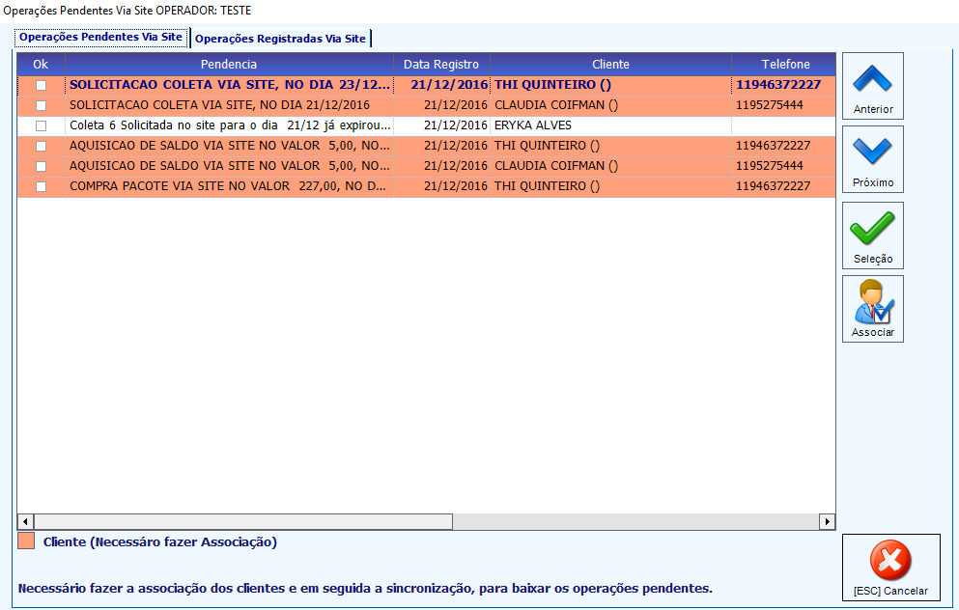This screenshot has width=959, height=610.
Task: Click the left horizontal scrollbar arrow
Action: pyautogui.click(x=25, y=521)
